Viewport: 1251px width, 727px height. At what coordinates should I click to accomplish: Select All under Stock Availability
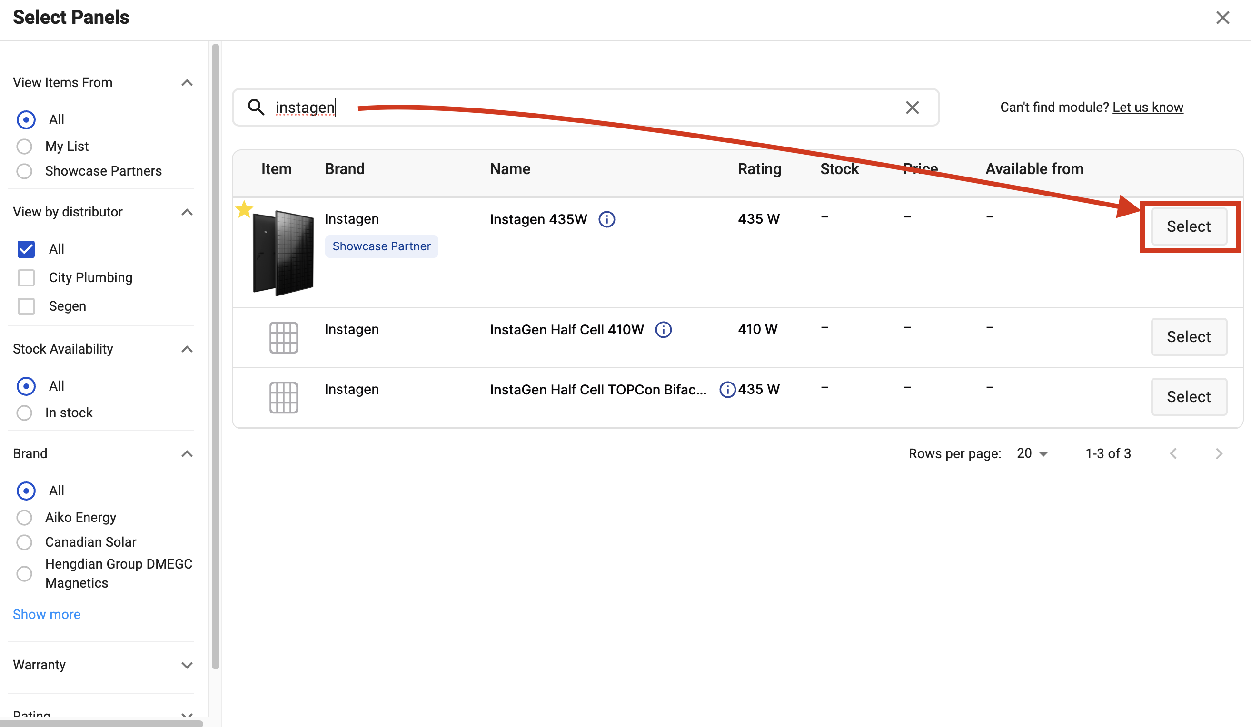(x=26, y=386)
